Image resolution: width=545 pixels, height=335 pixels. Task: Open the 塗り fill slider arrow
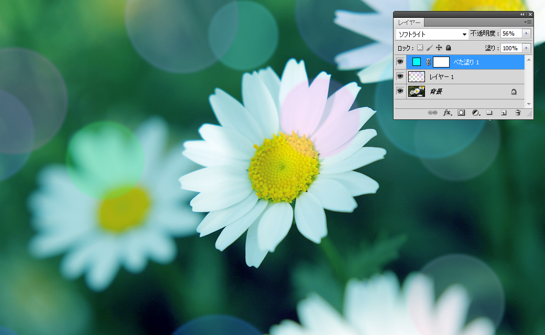click(x=526, y=48)
